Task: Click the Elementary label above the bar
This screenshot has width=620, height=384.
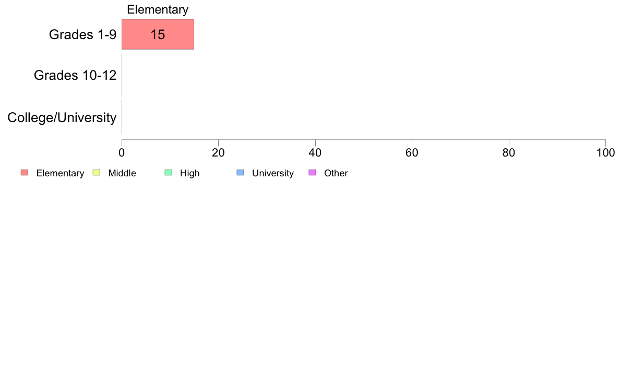Action: click(x=158, y=9)
